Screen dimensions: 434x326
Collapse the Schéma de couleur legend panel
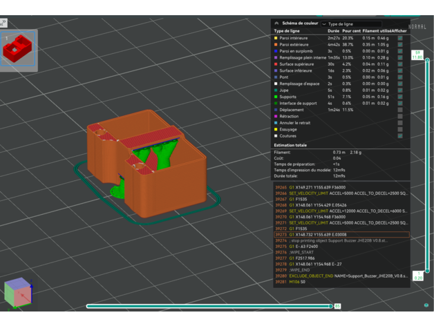tap(277, 23)
